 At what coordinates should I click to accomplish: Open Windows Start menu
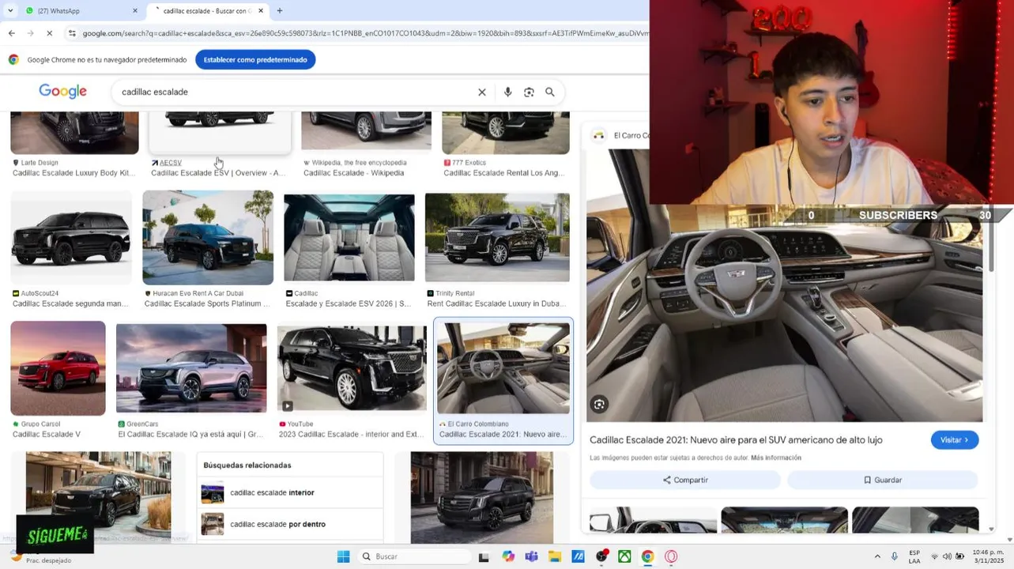tap(343, 556)
